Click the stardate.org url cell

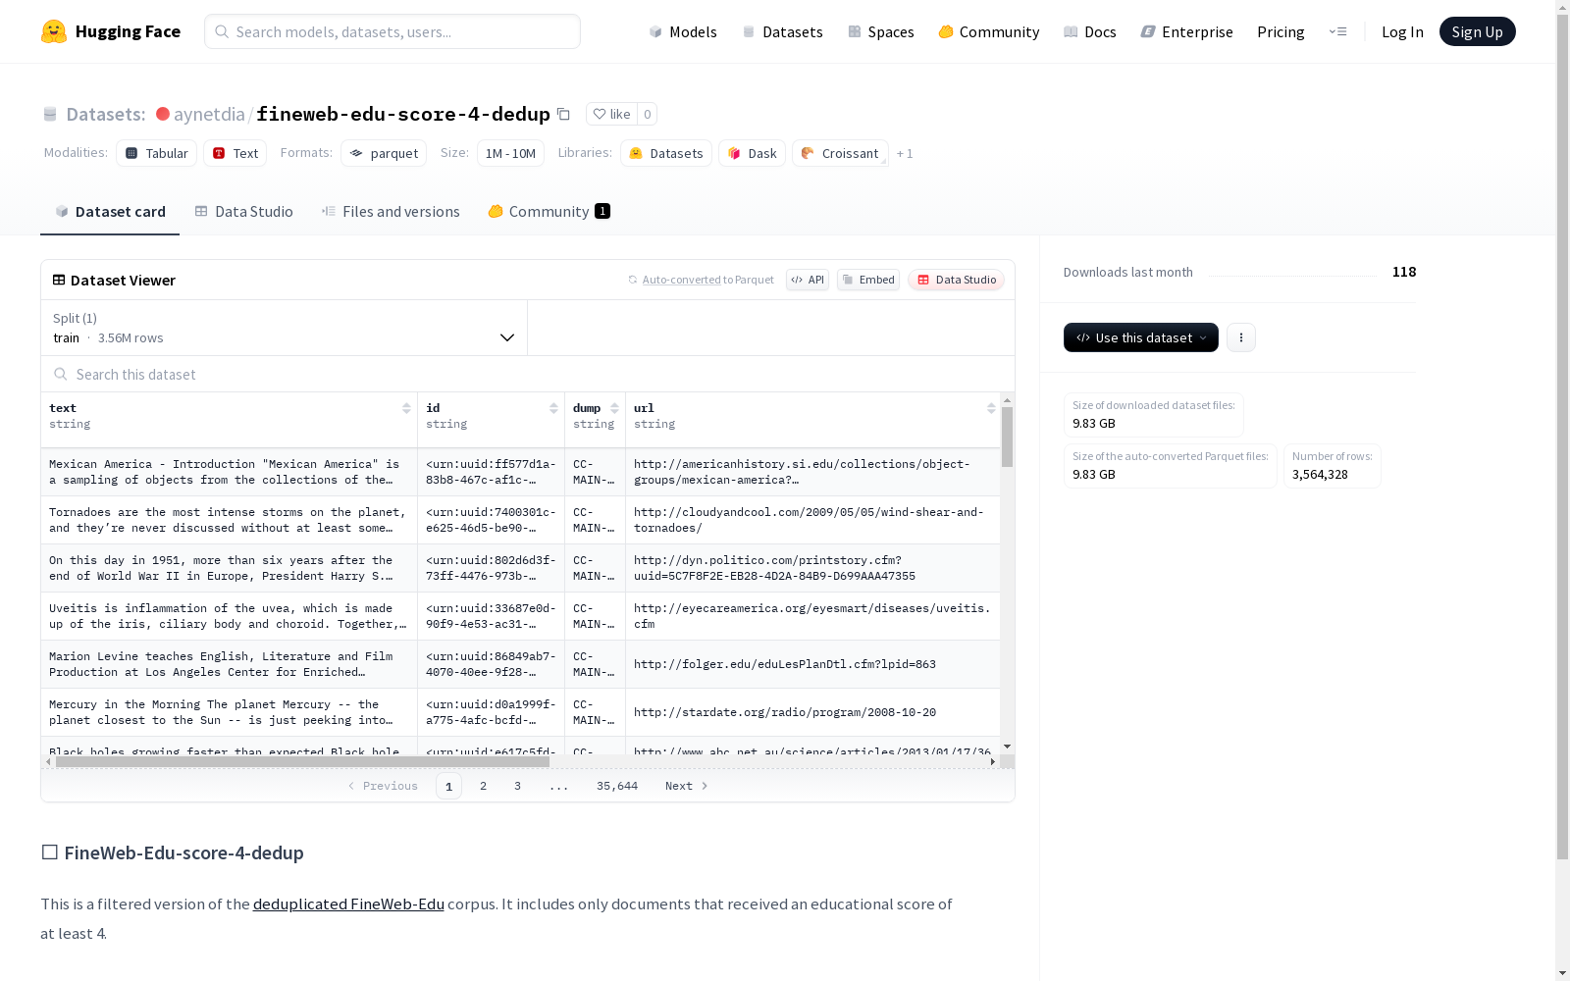(812, 712)
